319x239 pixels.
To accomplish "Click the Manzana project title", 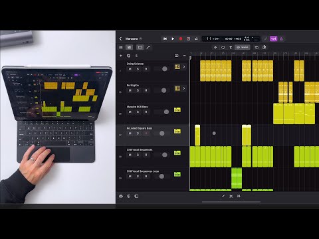I will [132, 39].
